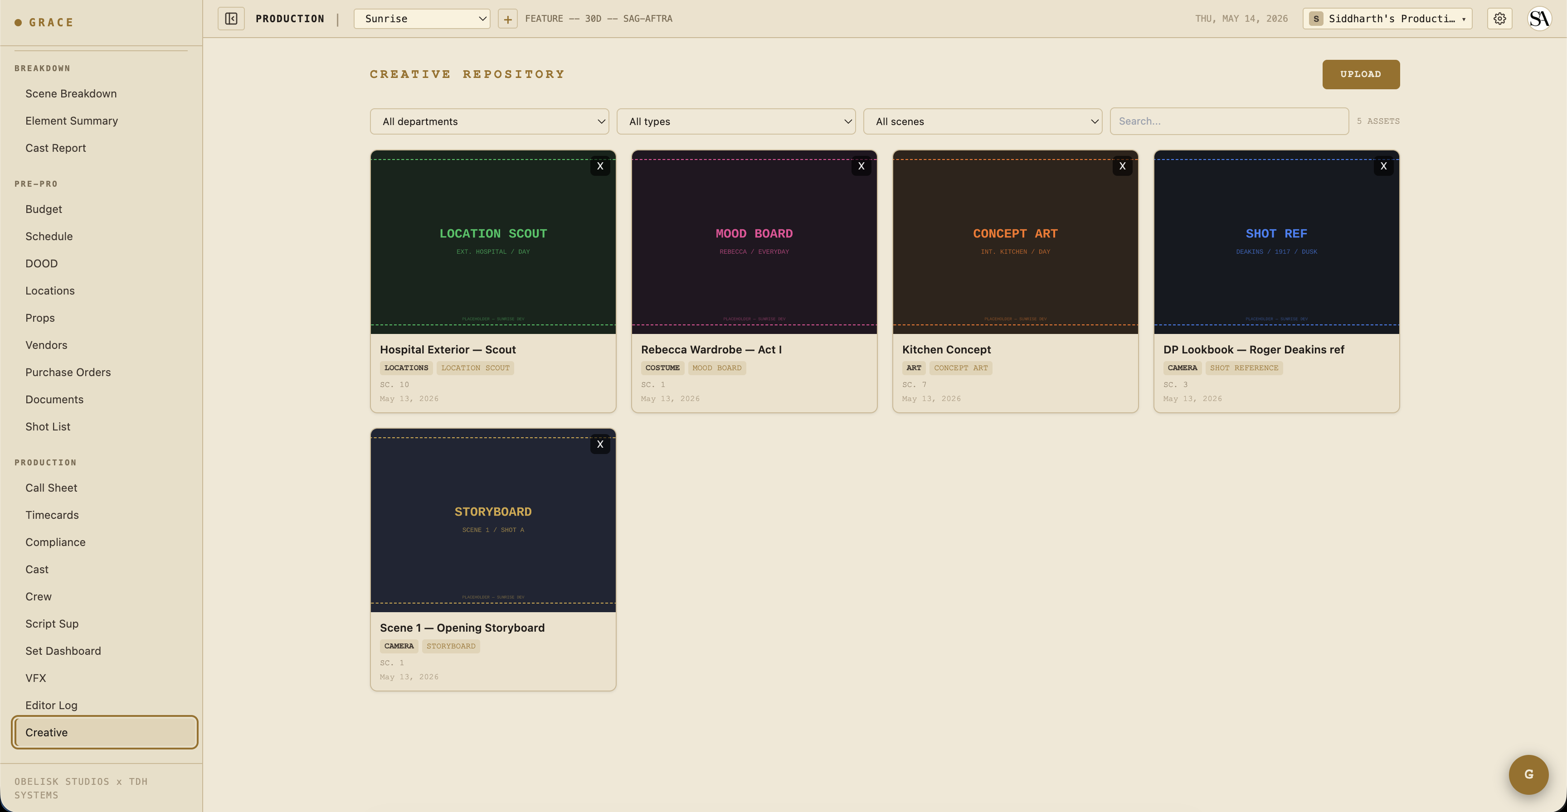Open the Sunrise production dropdown
The width and height of the screenshot is (1567, 812).
pos(422,19)
